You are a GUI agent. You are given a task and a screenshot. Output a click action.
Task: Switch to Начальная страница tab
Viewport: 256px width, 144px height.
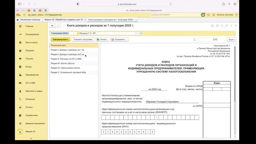(29, 20)
